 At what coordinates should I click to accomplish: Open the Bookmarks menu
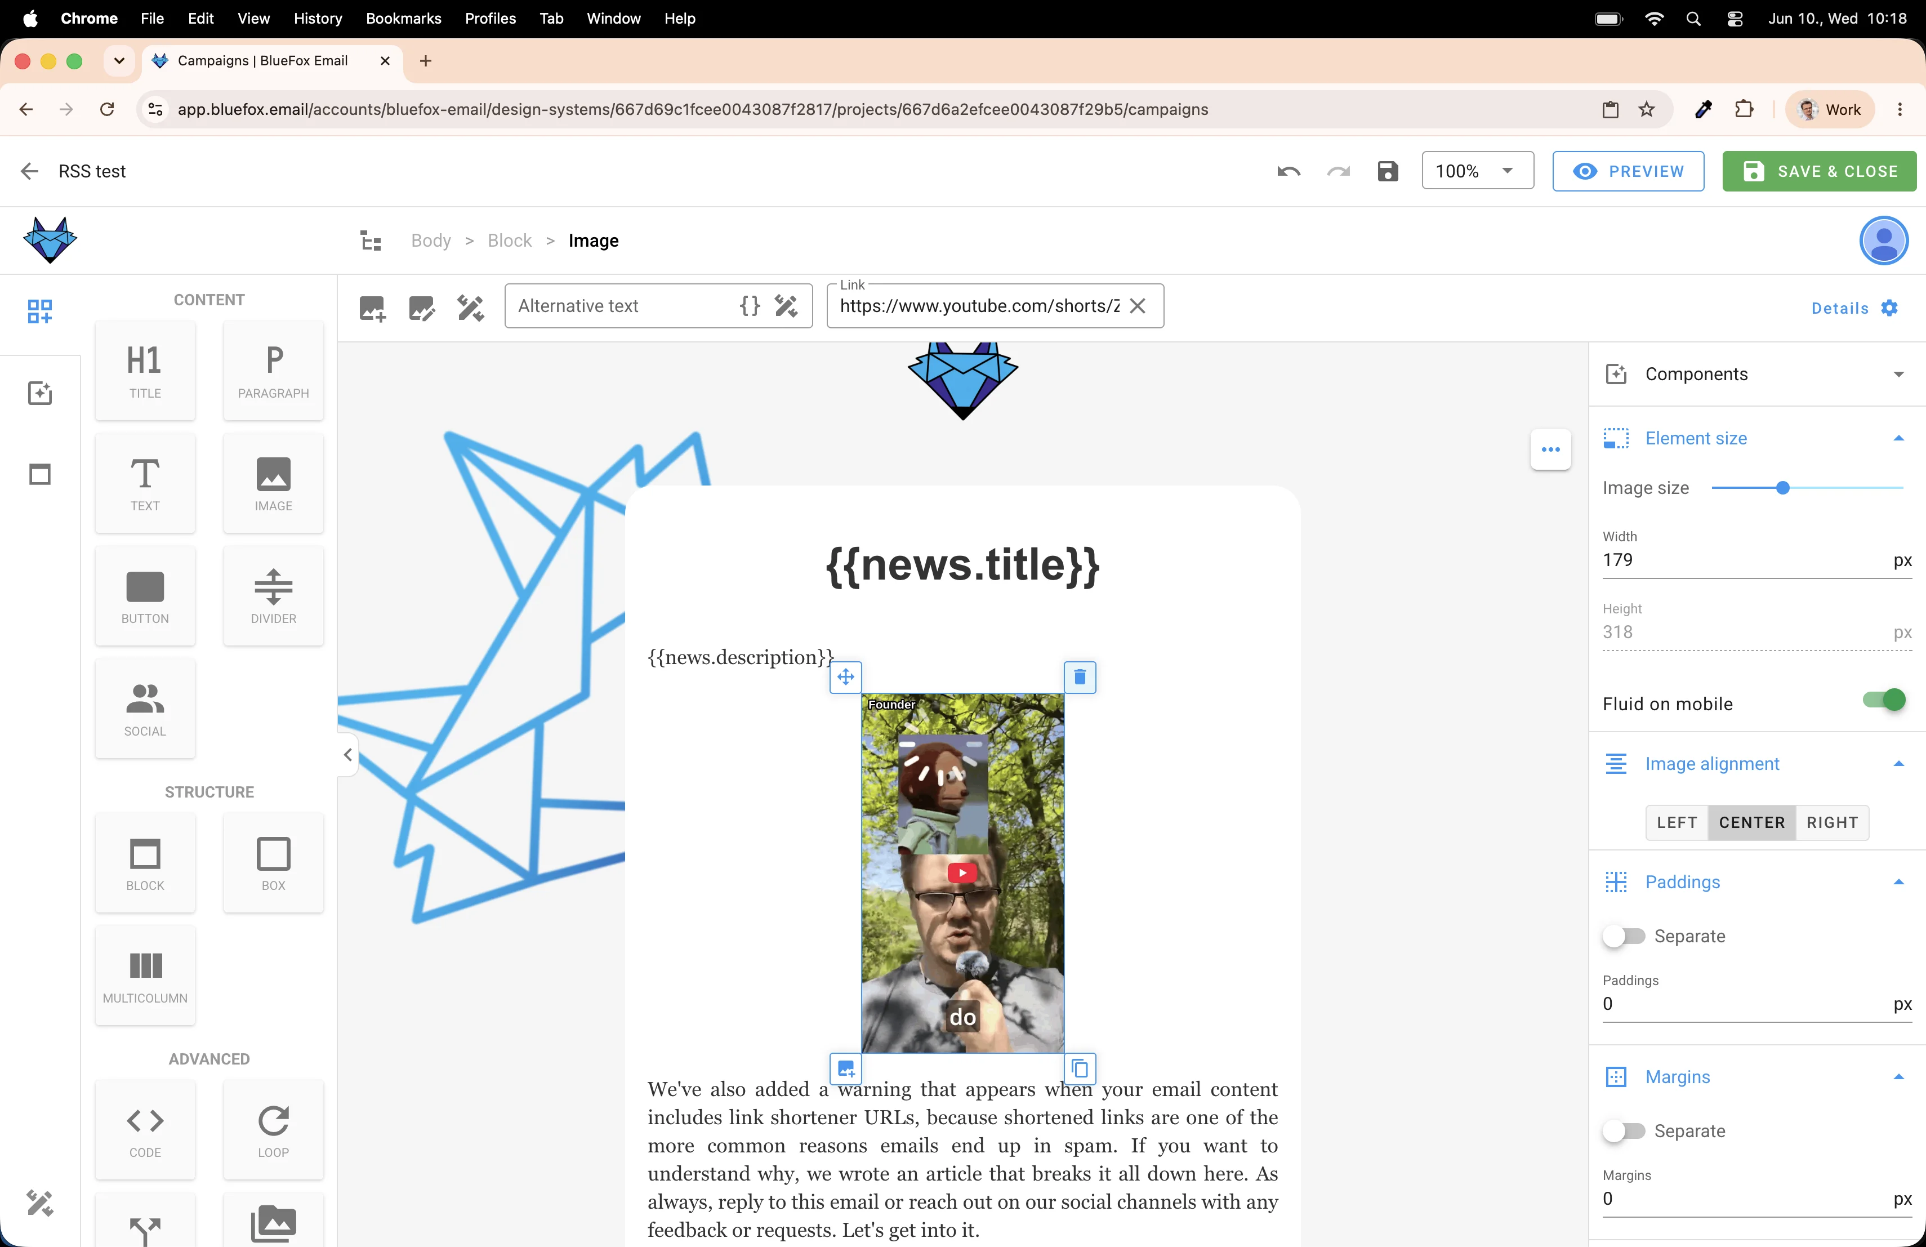tap(403, 18)
